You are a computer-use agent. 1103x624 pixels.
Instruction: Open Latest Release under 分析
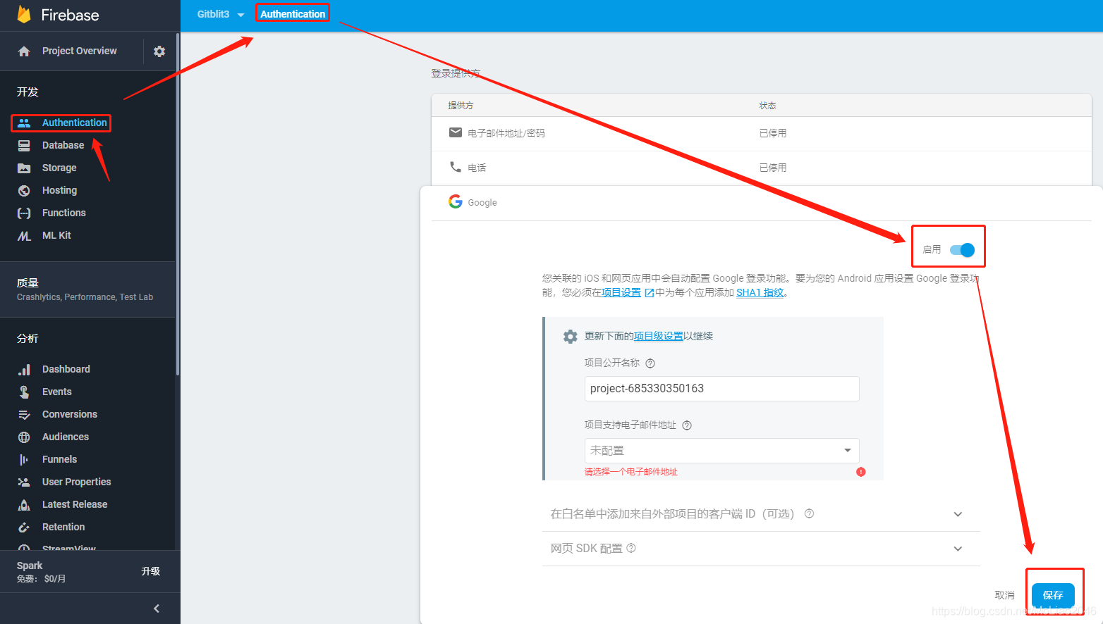(74, 504)
